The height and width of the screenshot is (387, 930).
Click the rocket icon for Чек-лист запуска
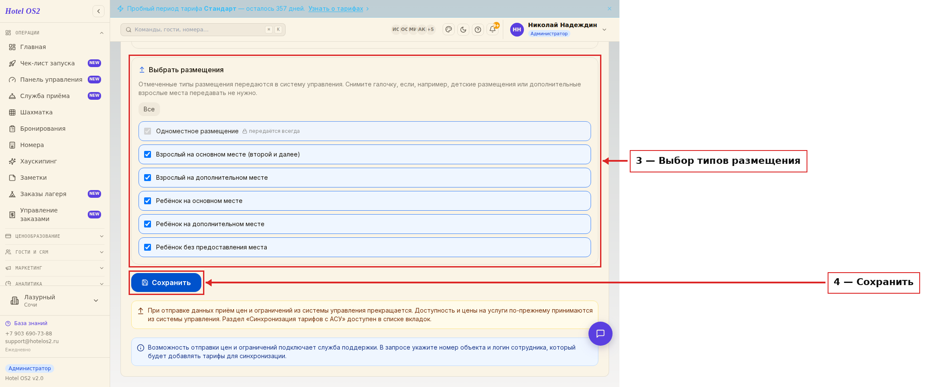[12, 63]
